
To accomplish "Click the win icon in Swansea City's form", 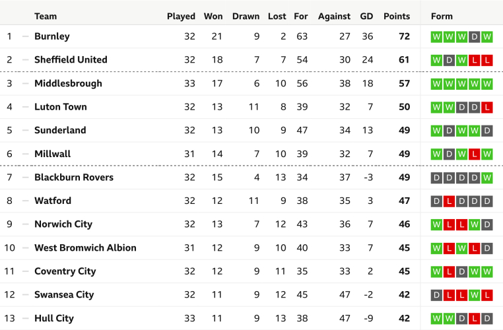I will [x=474, y=295].
